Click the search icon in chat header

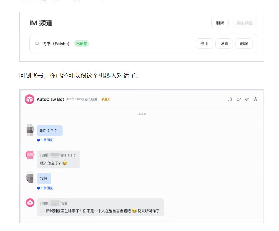click(230, 99)
